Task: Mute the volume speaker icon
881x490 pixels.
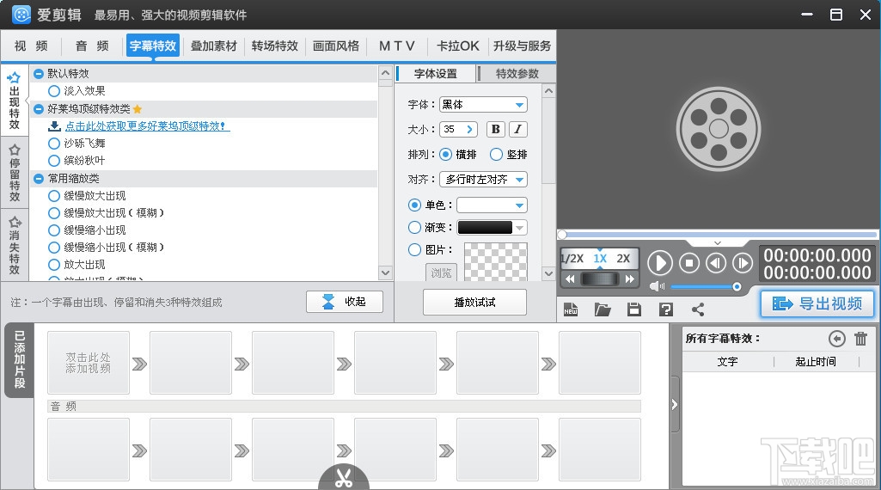Action: pyautogui.click(x=657, y=286)
